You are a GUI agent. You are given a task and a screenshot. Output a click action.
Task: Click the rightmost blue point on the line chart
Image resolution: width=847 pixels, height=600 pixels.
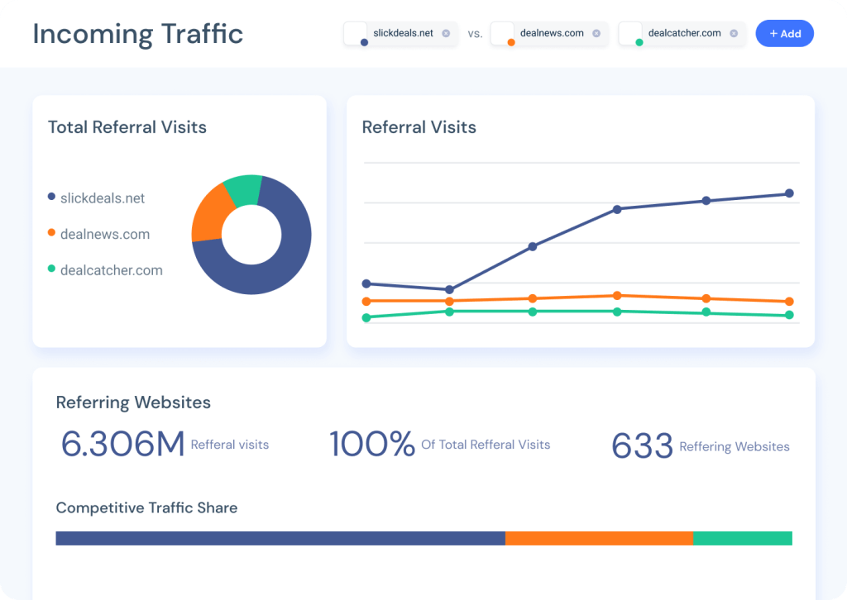point(789,193)
